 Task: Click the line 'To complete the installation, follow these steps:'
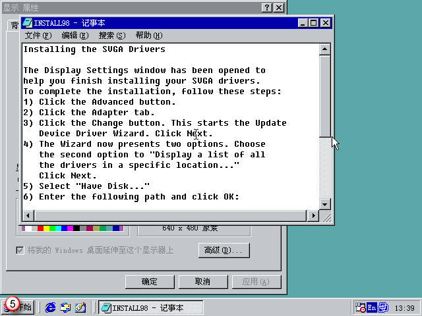tap(152, 92)
